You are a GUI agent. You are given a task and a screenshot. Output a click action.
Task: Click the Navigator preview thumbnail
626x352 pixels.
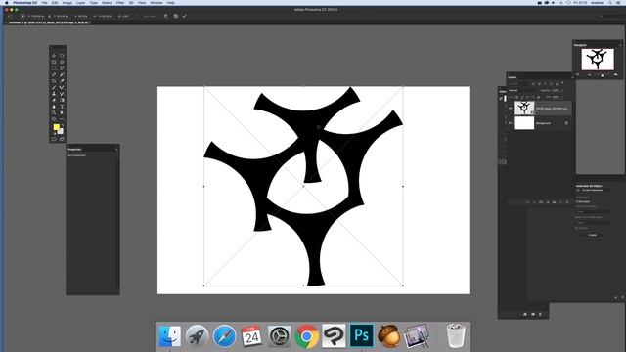click(598, 60)
